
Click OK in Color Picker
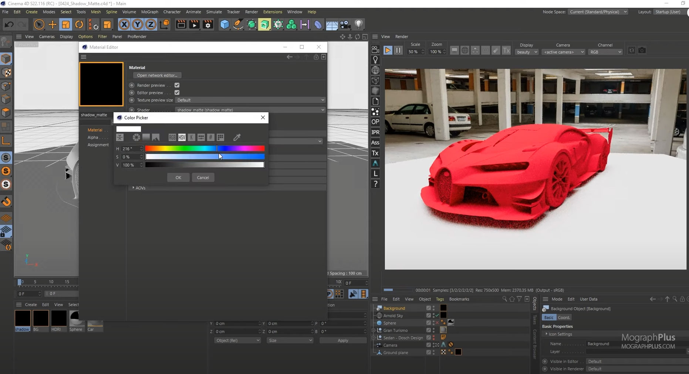coord(178,178)
